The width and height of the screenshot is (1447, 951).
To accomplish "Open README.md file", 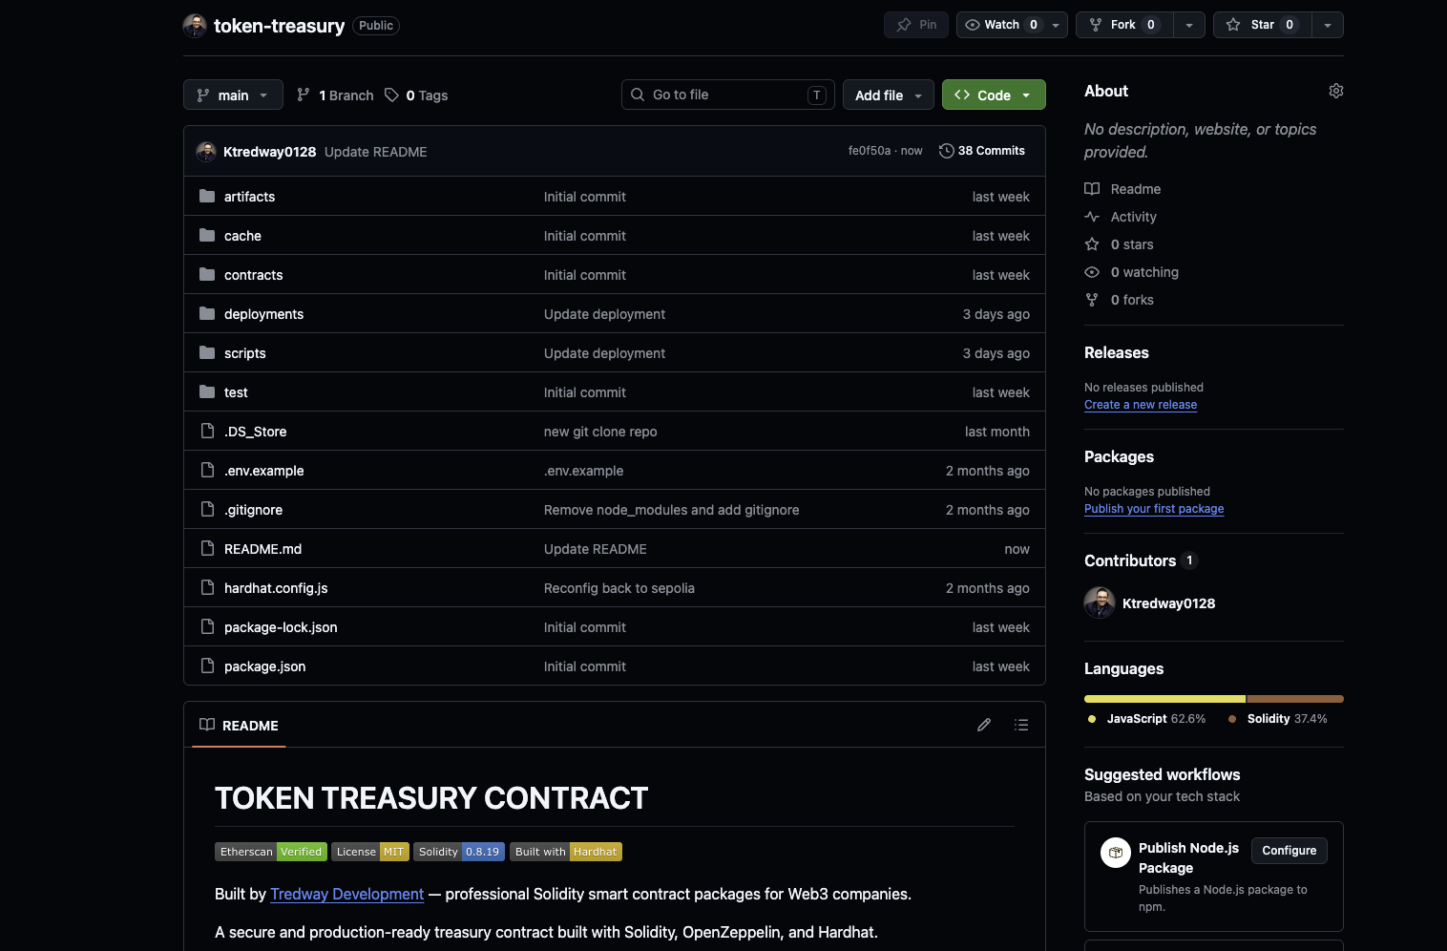I will coord(262,549).
